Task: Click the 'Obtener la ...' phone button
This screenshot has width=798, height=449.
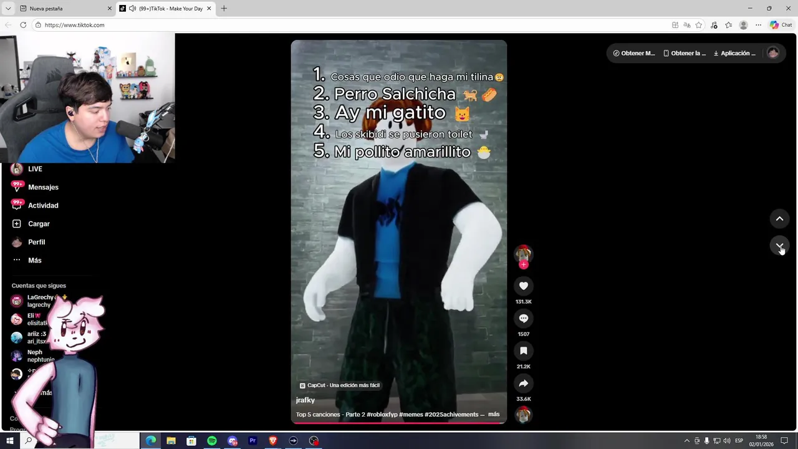Action: (x=685, y=53)
